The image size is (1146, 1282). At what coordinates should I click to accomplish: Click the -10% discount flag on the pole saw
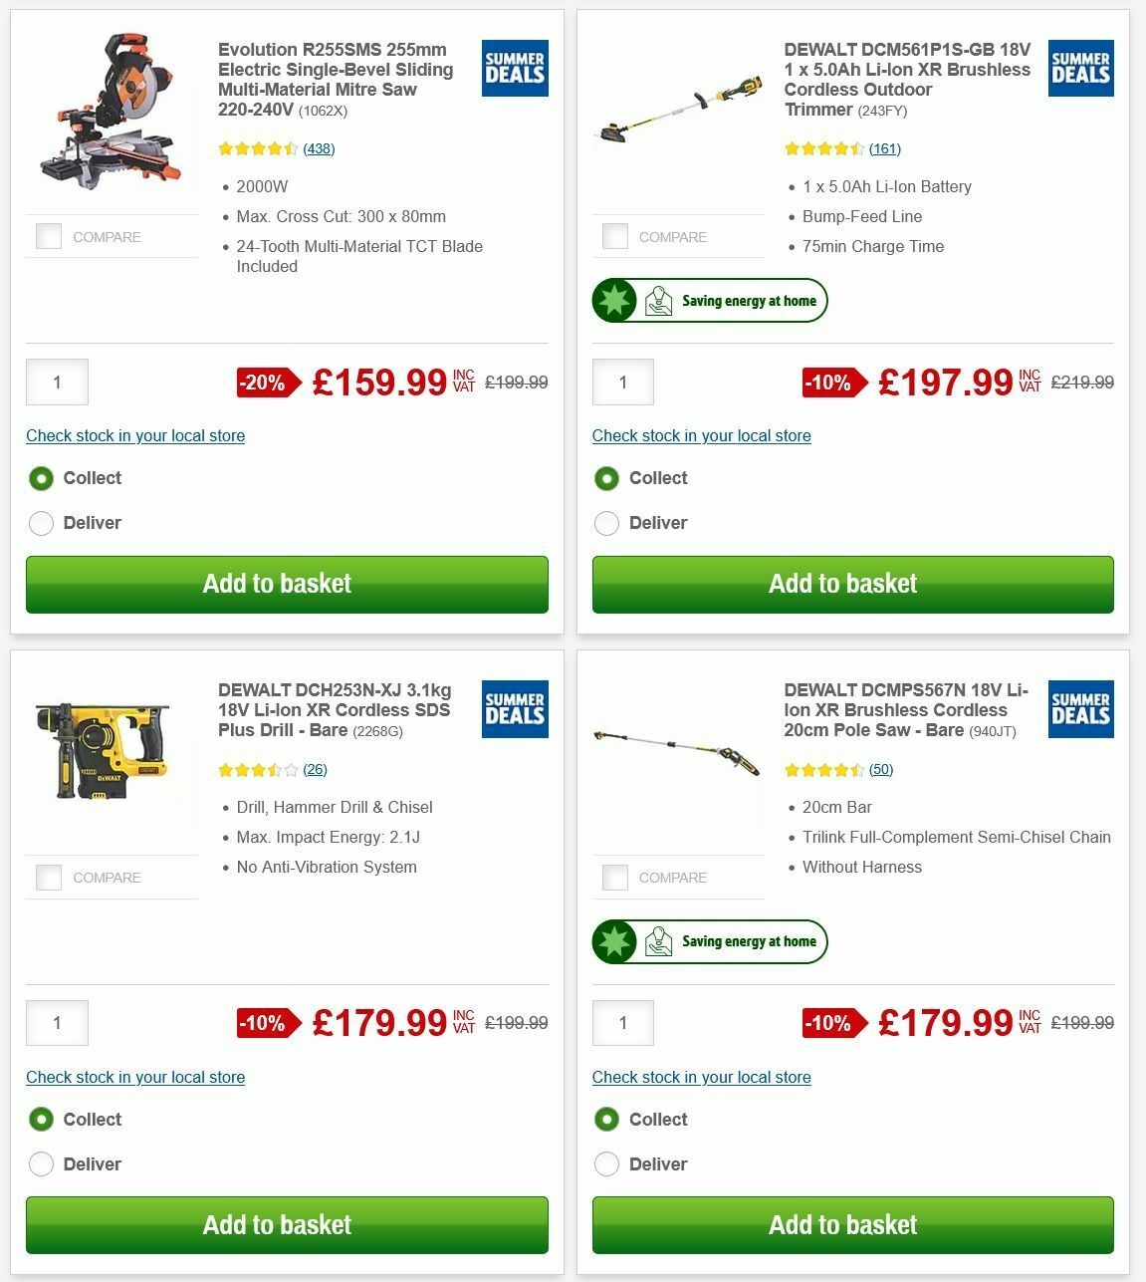827,1023
